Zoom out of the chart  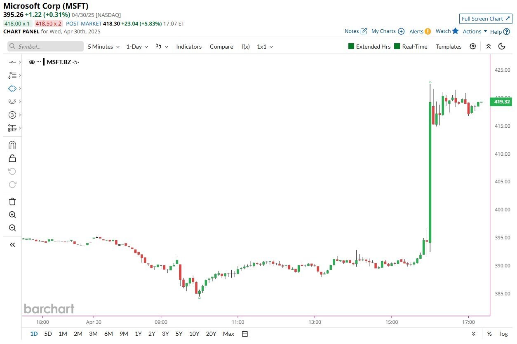[x=12, y=228]
